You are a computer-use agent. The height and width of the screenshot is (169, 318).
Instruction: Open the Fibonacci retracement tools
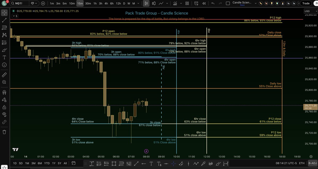4,28
